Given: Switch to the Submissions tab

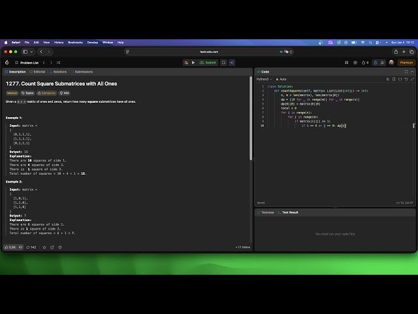Looking at the screenshot, I should (82, 72).
